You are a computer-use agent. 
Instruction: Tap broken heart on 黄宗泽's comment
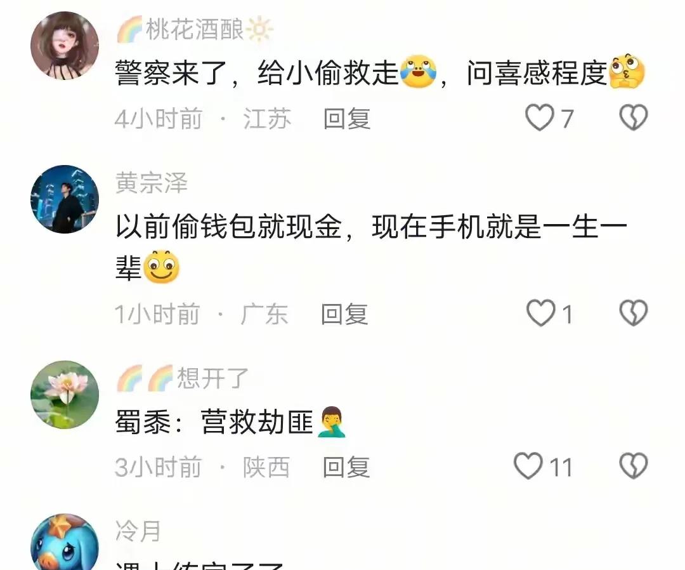[634, 312]
